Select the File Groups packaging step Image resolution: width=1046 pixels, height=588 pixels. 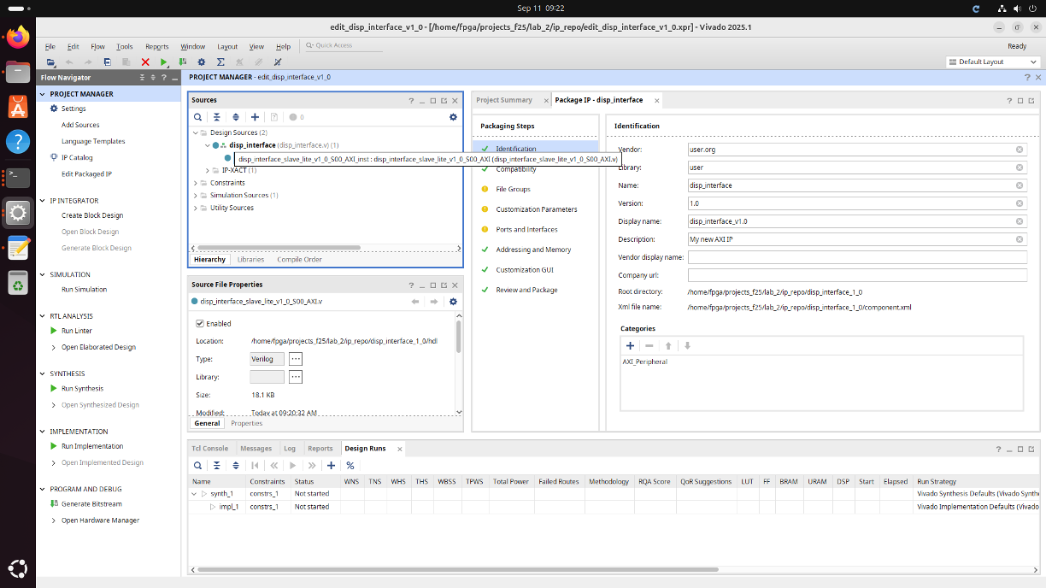pos(513,189)
